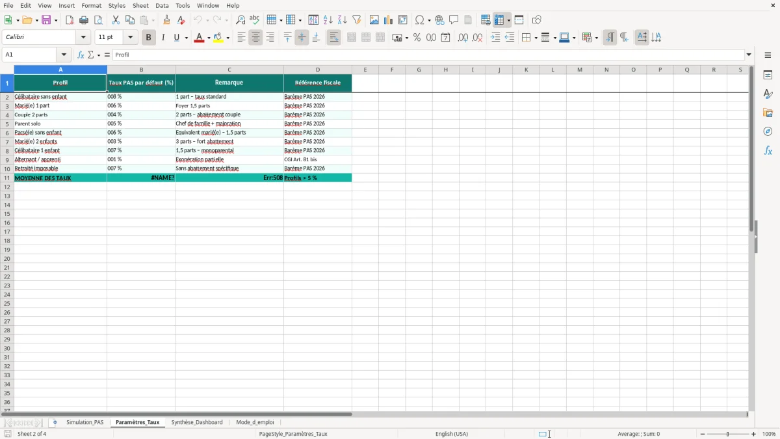Select row 11 header
This screenshot has height=439, width=780.
(x=7, y=178)
